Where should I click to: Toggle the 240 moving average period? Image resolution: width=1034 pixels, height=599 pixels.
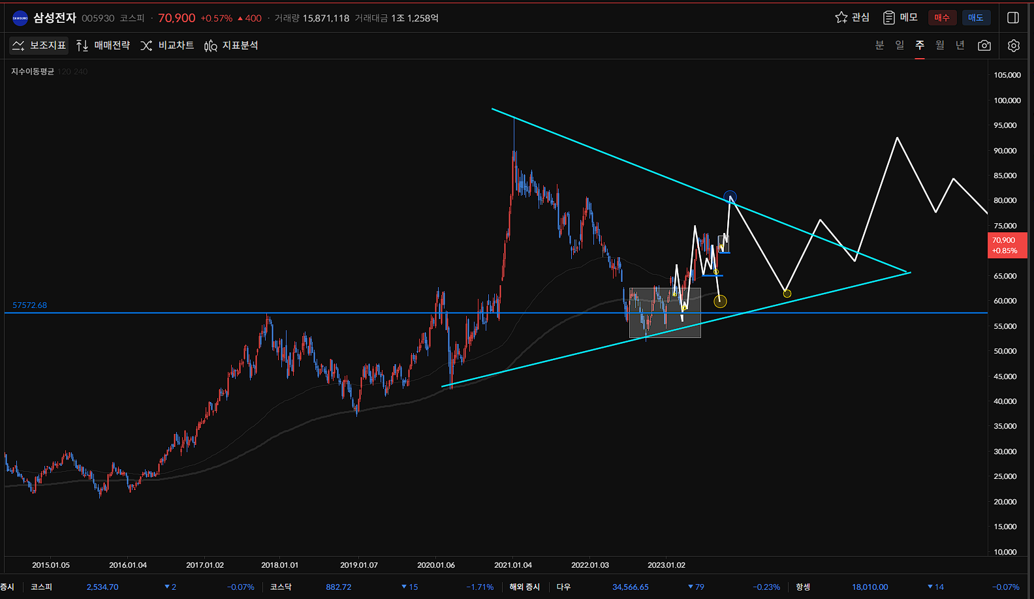[x=80, y=72]
